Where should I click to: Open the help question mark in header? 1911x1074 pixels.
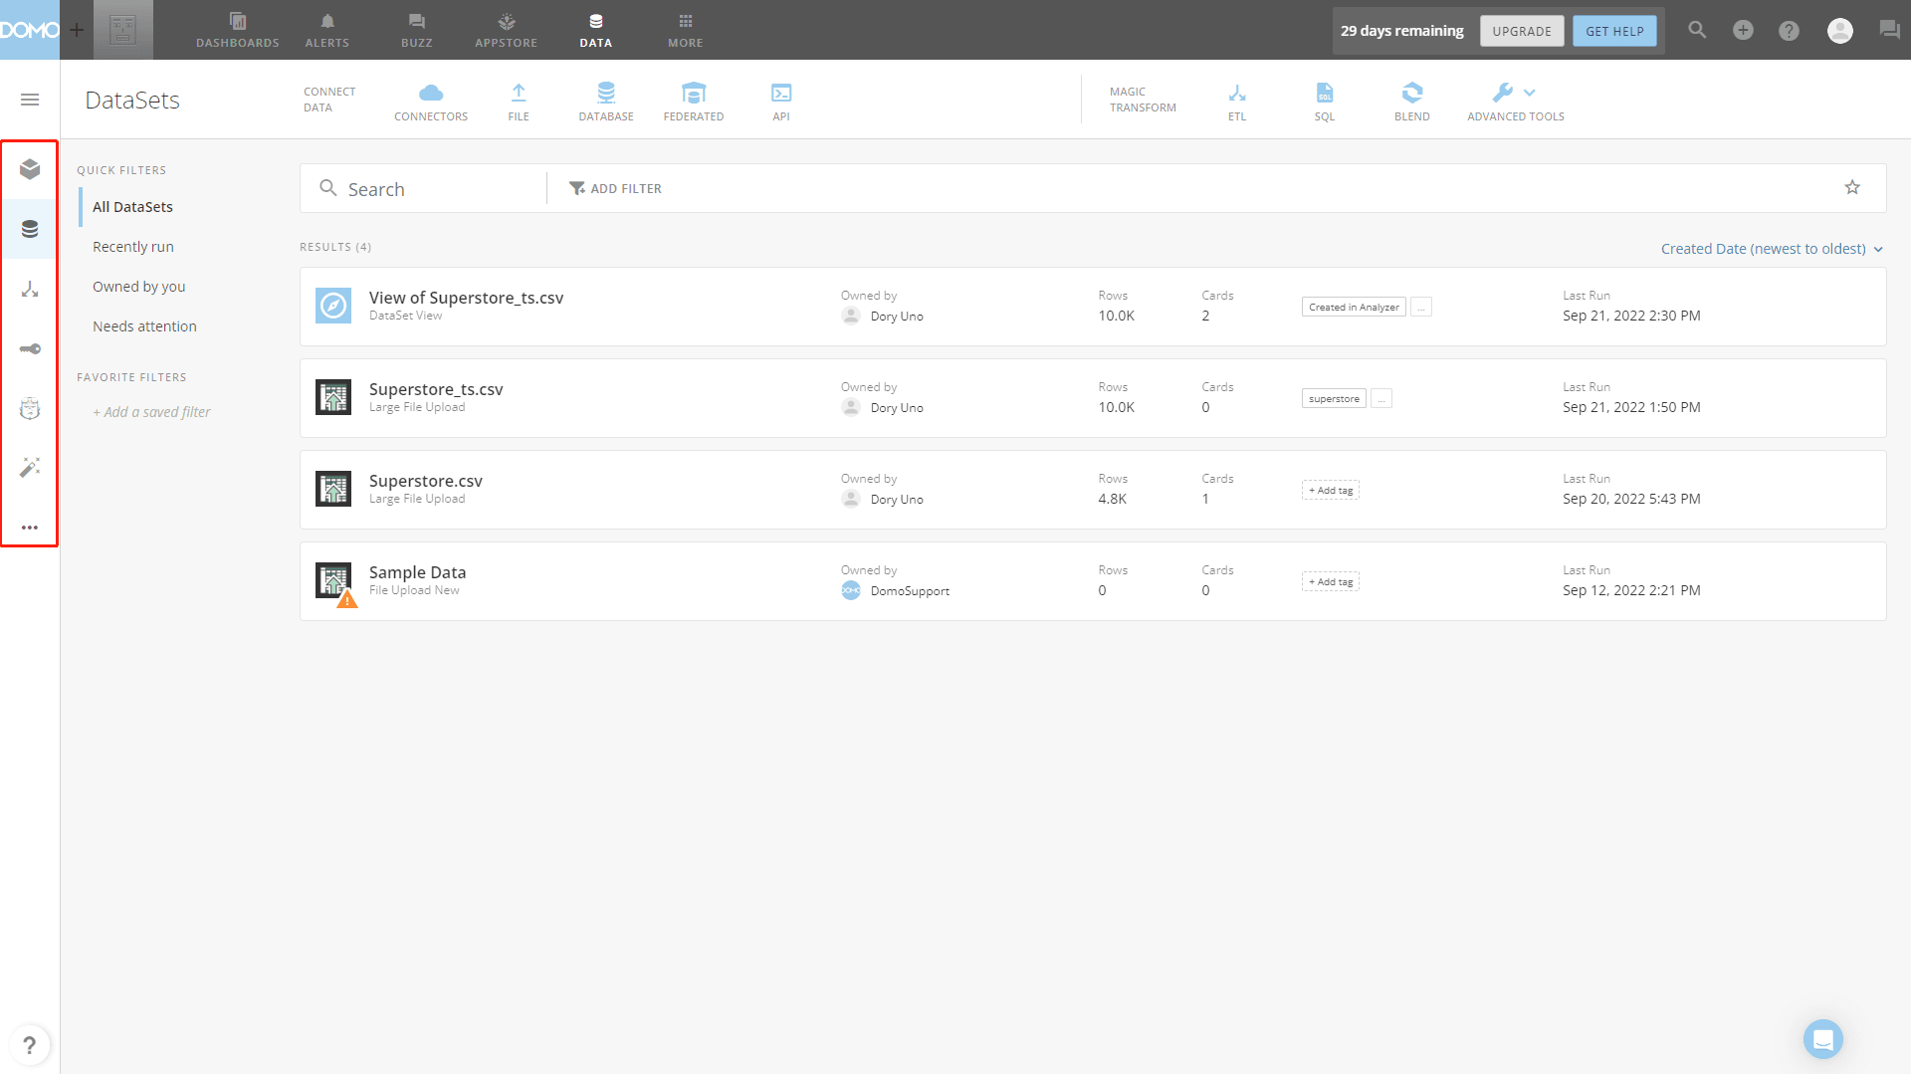point(1789,31)
